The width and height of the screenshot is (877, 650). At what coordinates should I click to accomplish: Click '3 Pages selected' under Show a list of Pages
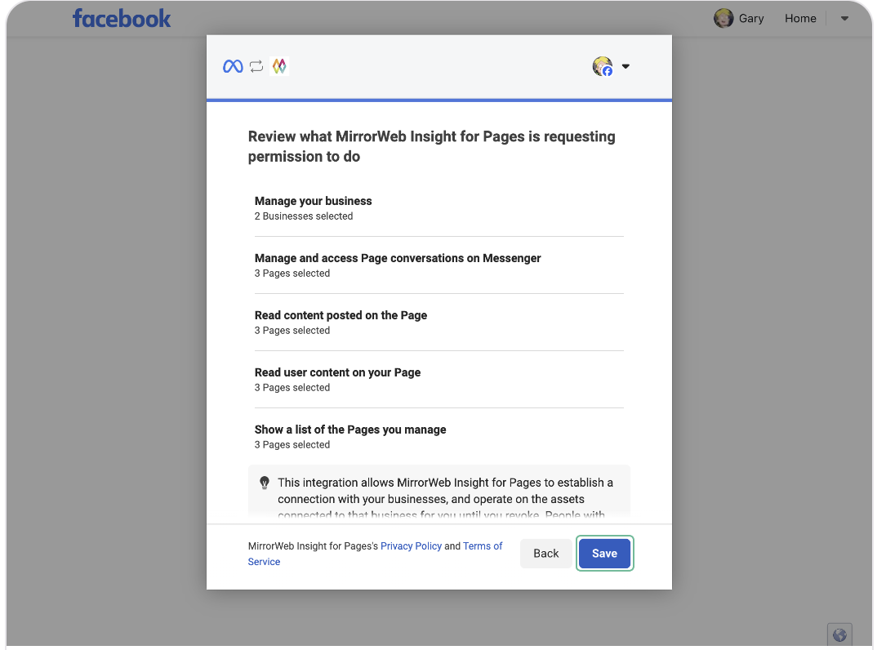(292, 445)
